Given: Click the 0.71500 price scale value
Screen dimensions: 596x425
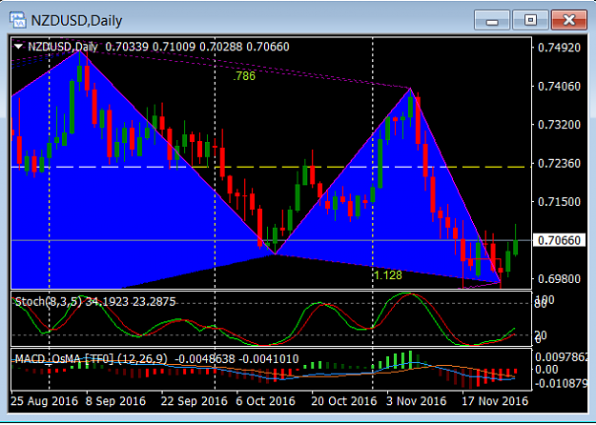Looking at the screenshot, I should [559, 202].
